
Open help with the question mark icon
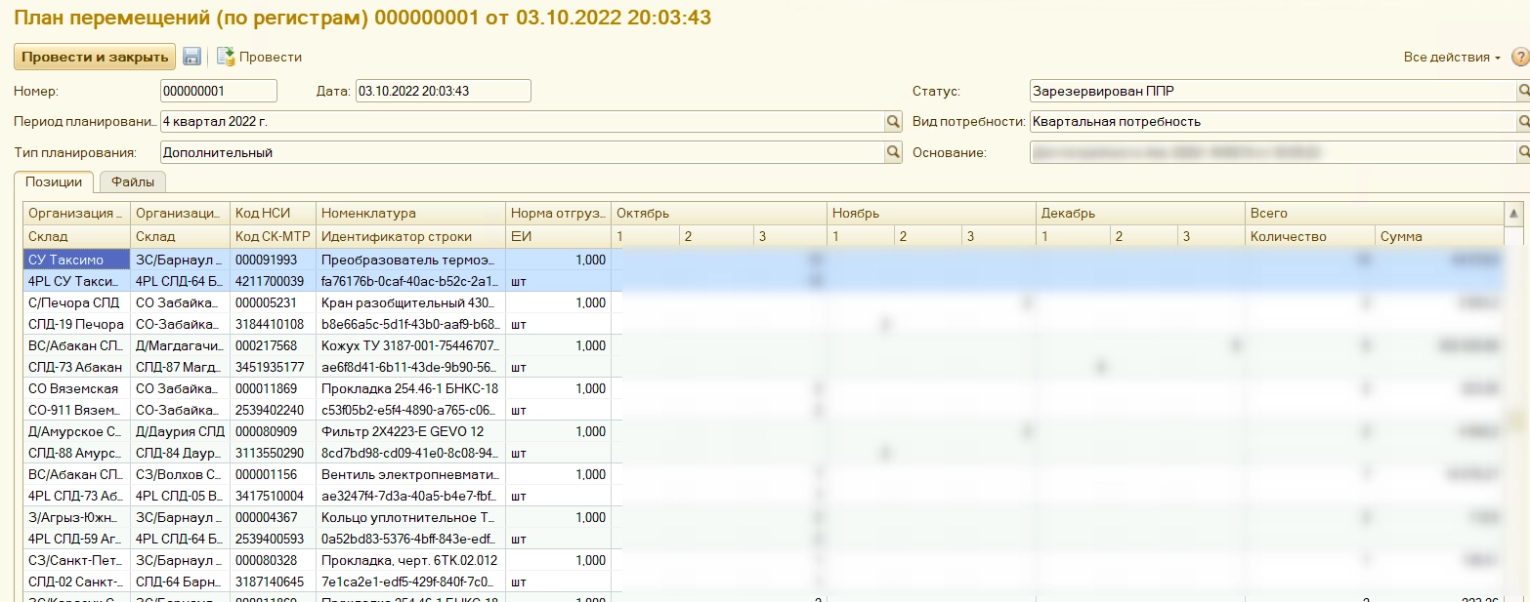1518,58
